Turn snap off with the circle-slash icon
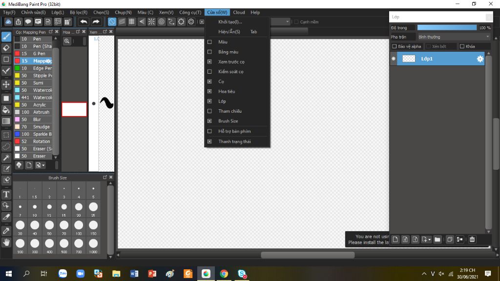This screenshot has width=500, height=281. [112, 21]
